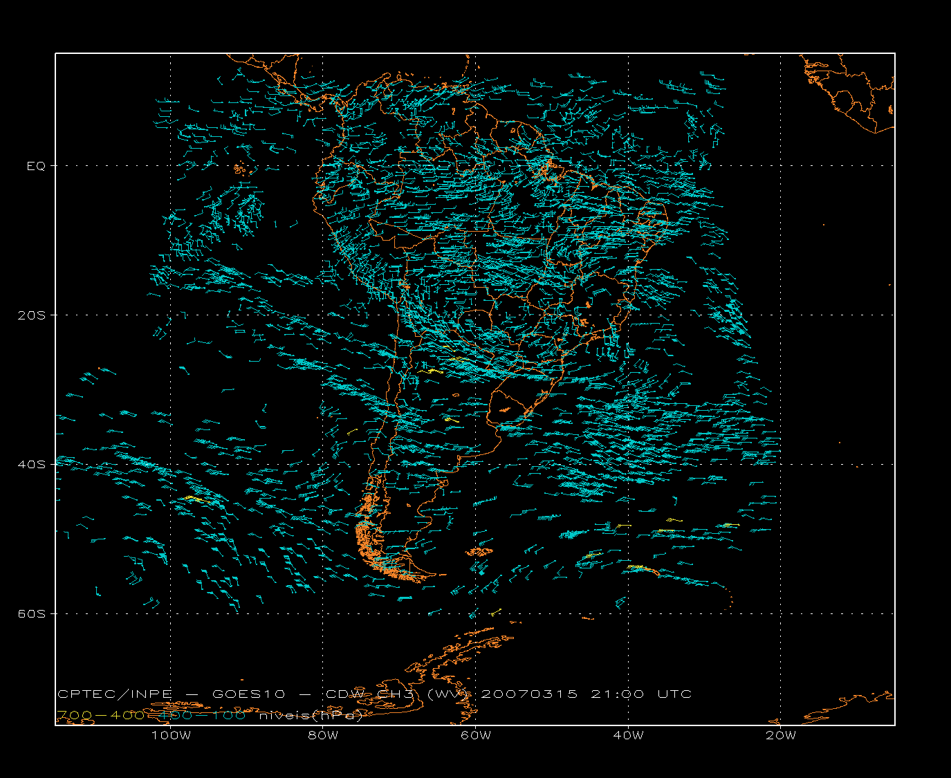Click the CPTEC/INPE caption text
This screenshot has width=951, height=778.
pos(115,694)
